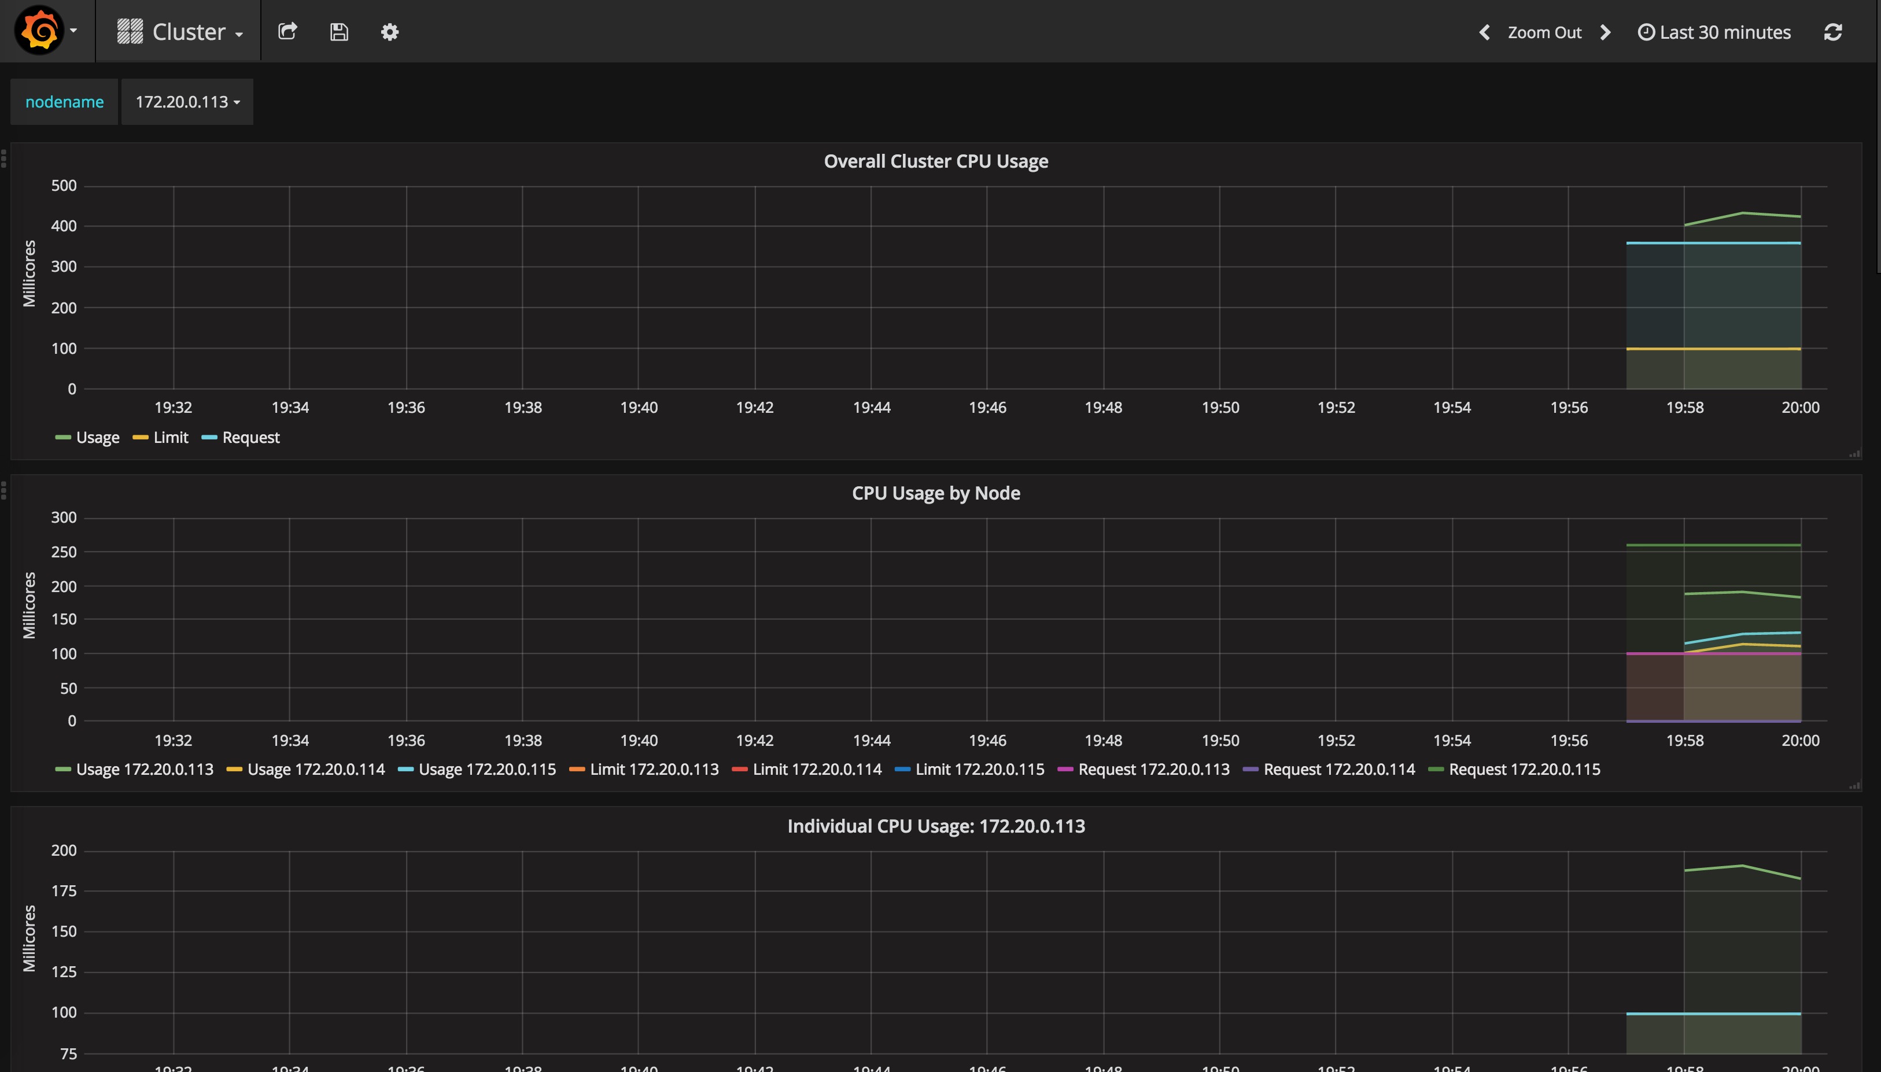The height and width of the screenshot is (1072, 1881).
Task: Open the Overall Cluster CPU Usage panel menu
Action: click(935, 161)
